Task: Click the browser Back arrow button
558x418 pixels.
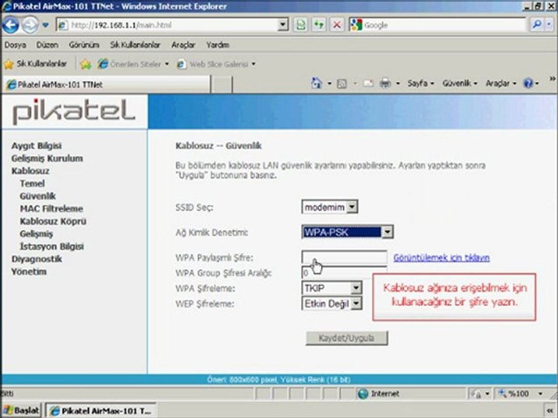Action: pos(10,25)
